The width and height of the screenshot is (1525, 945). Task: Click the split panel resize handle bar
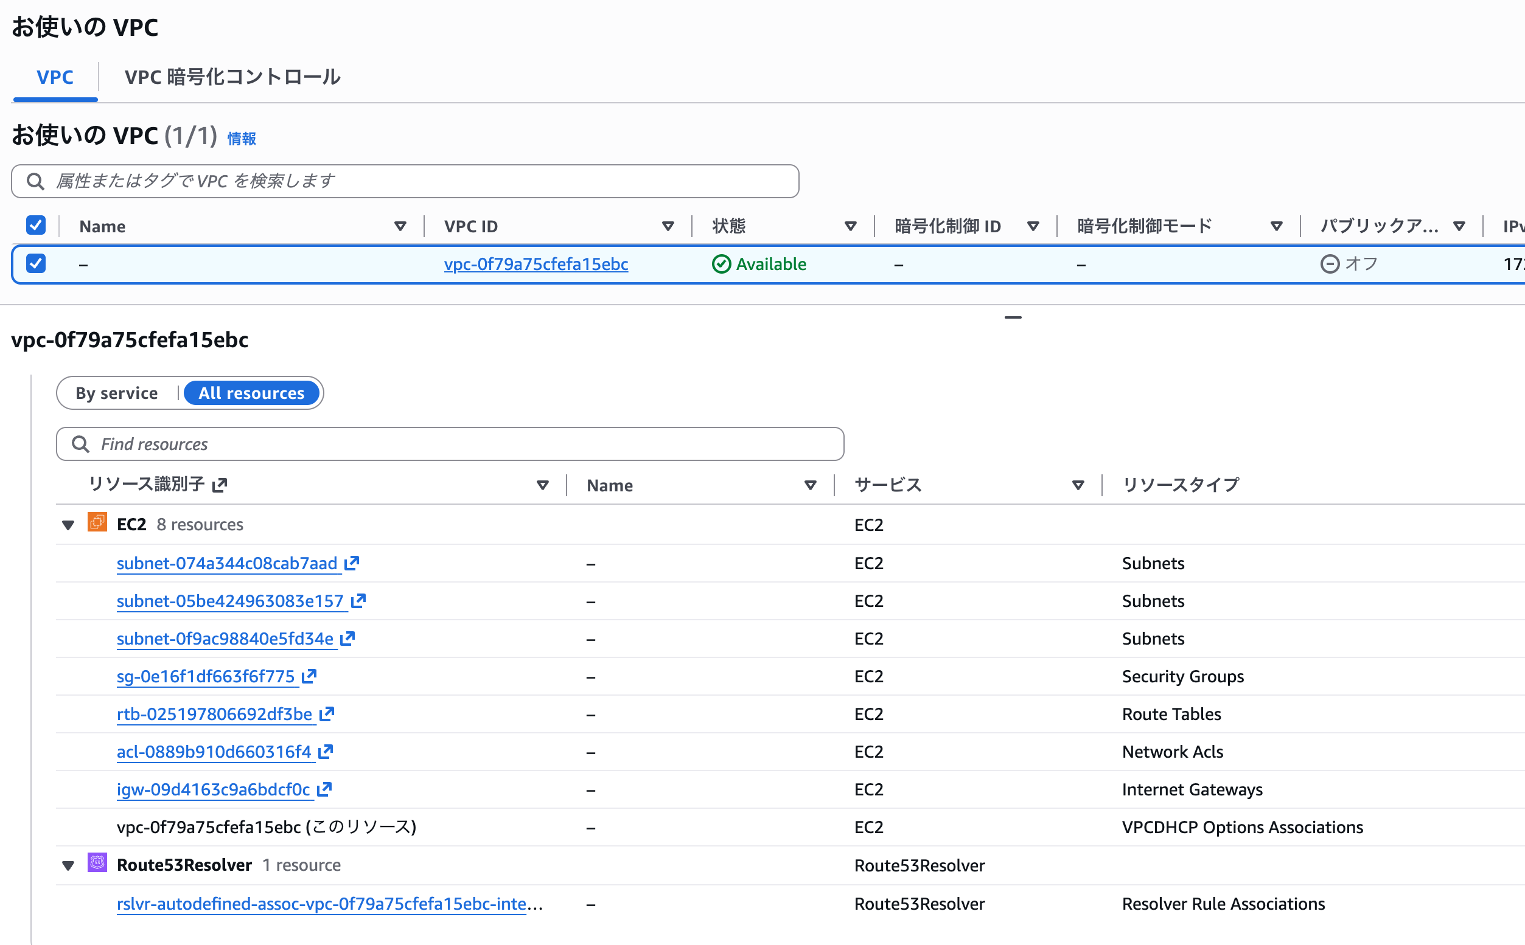click(x=1013, y=317)
